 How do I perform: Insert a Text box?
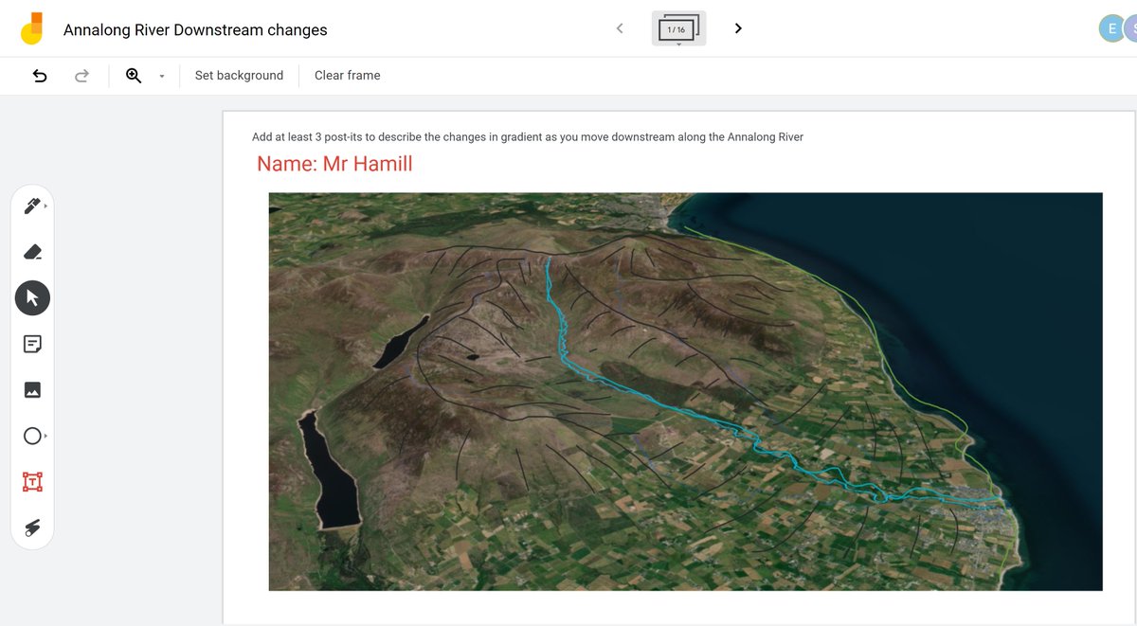click(x=32, y=482)
